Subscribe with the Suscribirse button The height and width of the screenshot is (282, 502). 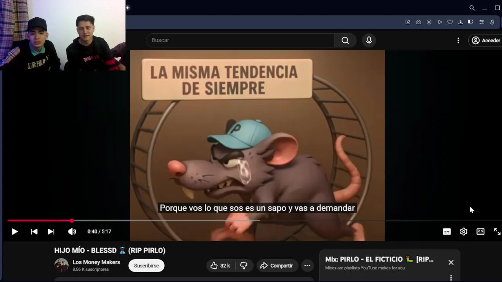146,266
